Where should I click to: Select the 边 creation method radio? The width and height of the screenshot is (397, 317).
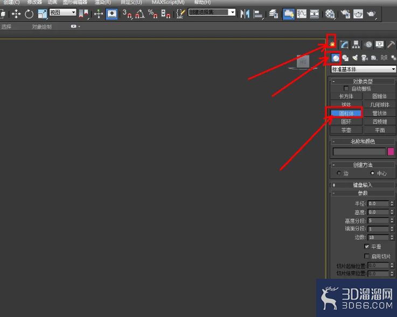coord(339,173)
